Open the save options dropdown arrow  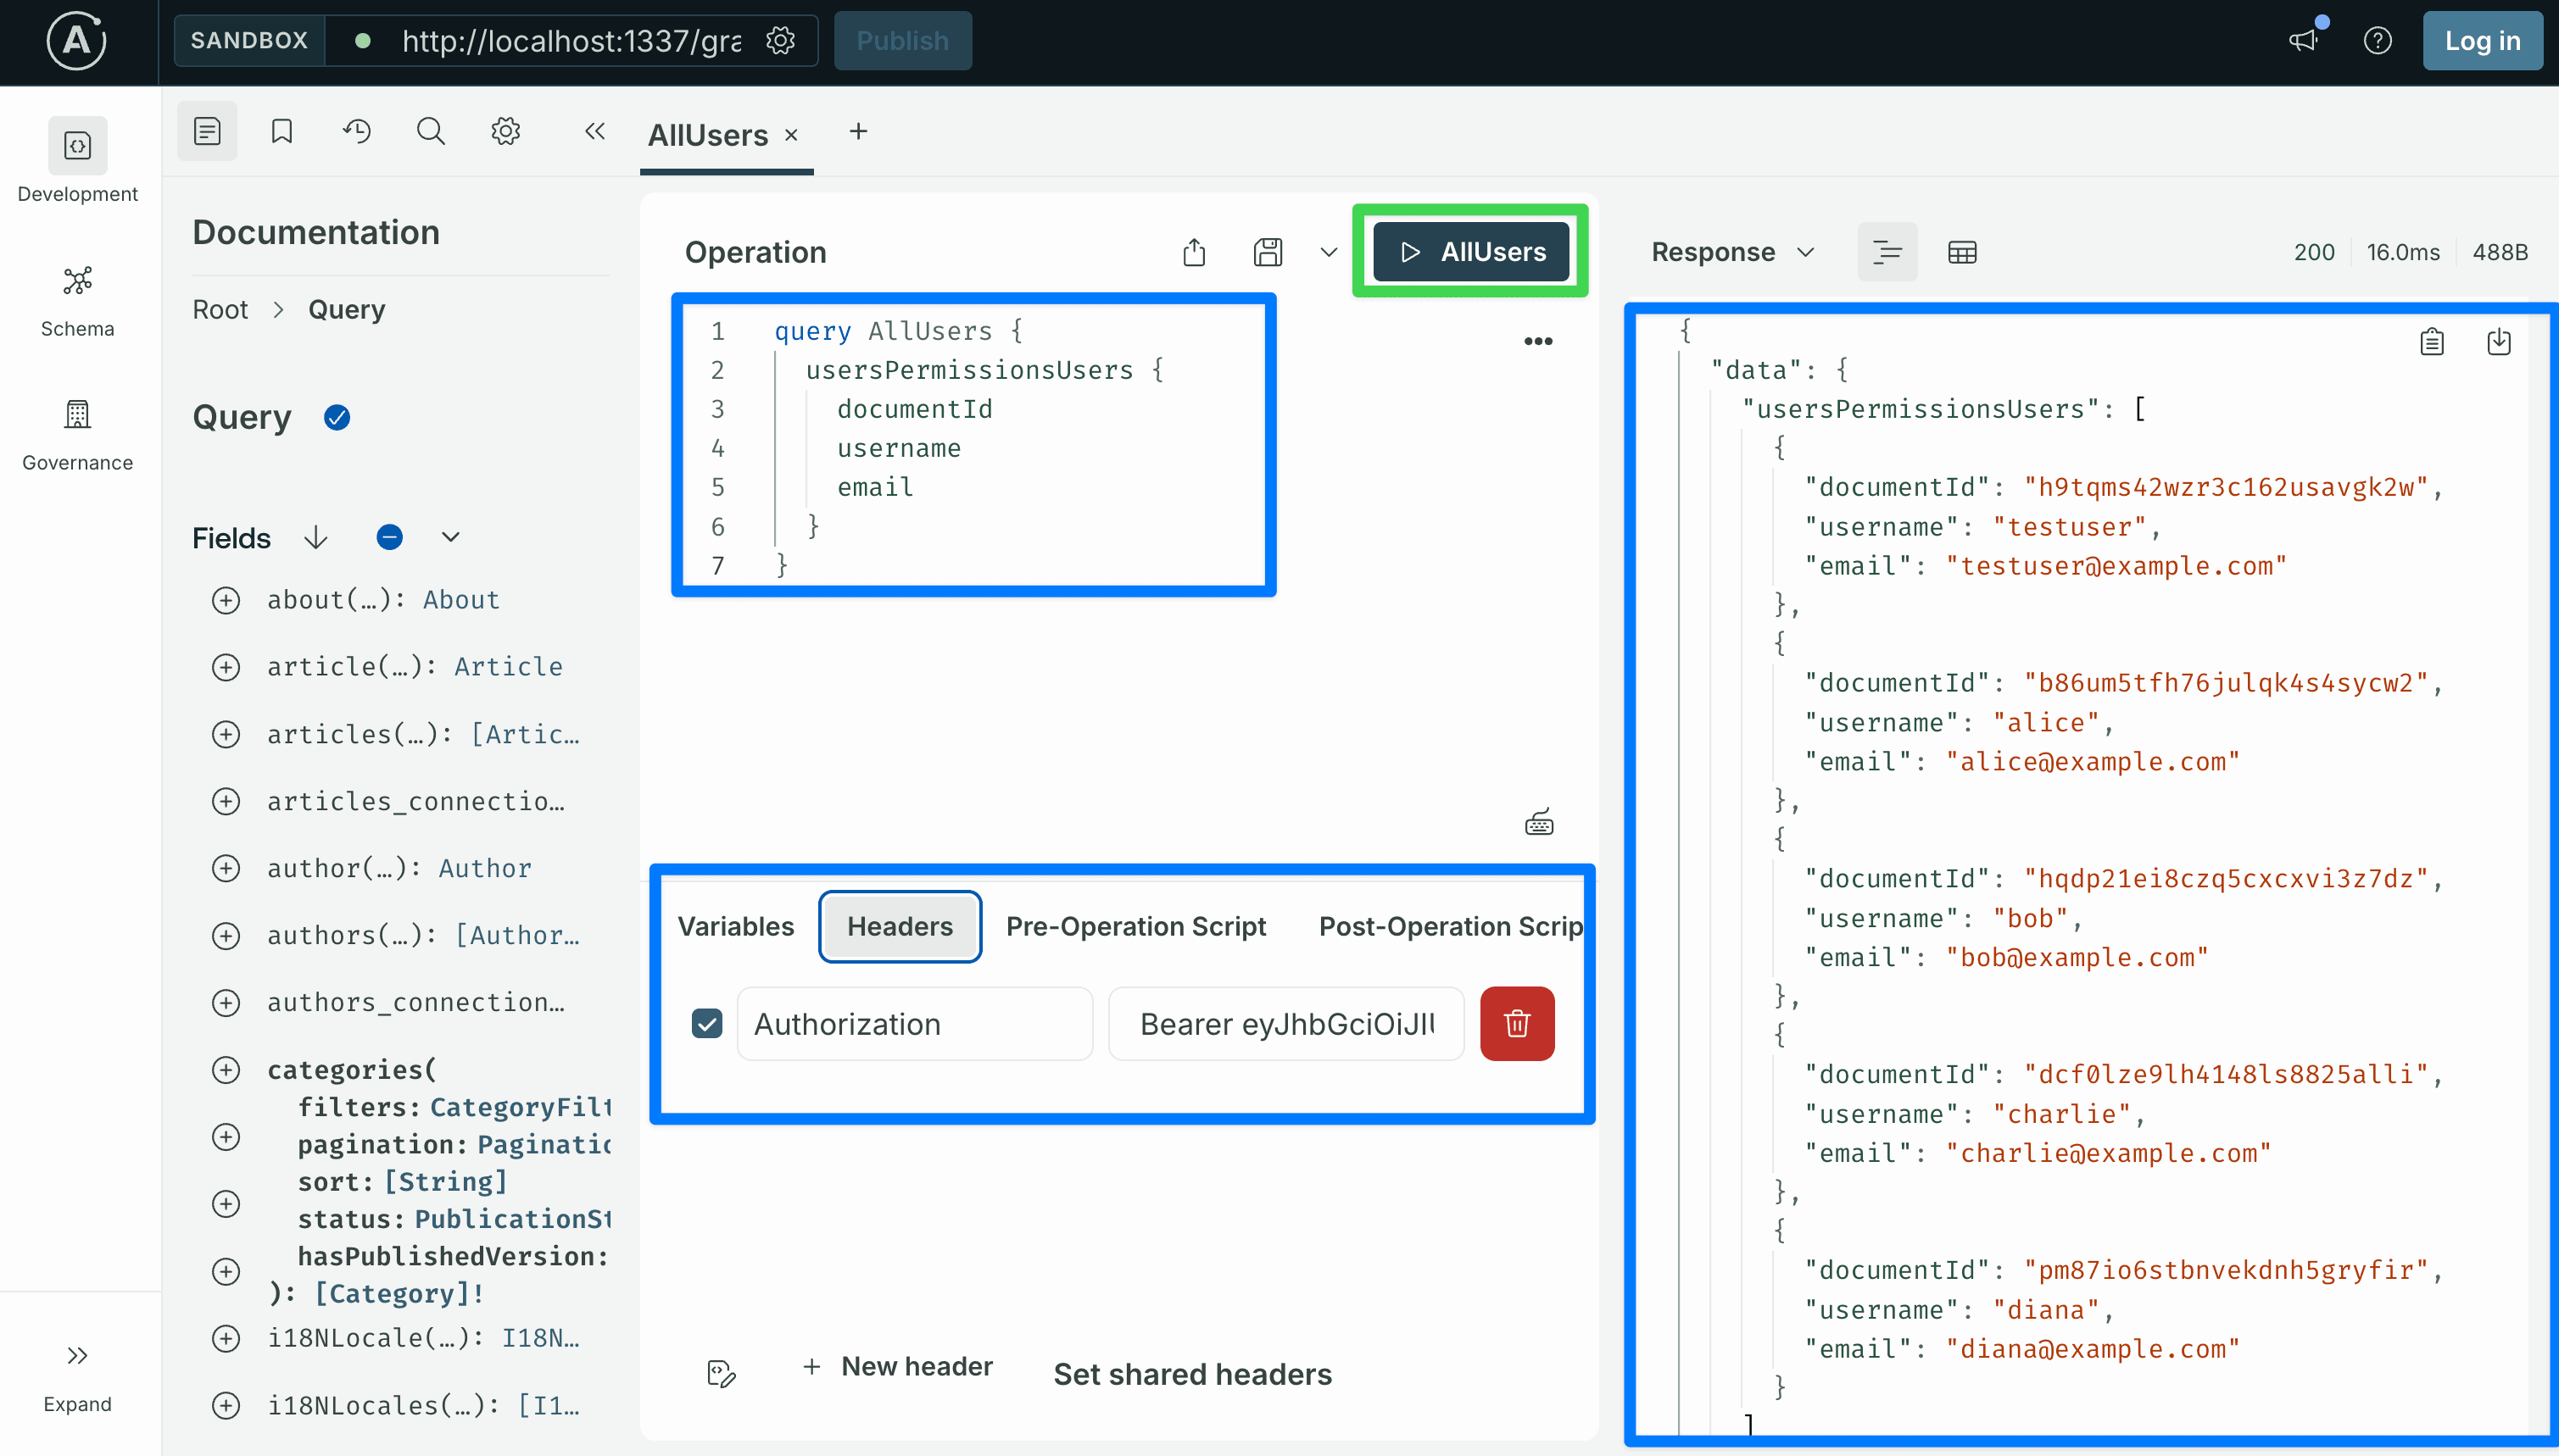click(1329, 252)
